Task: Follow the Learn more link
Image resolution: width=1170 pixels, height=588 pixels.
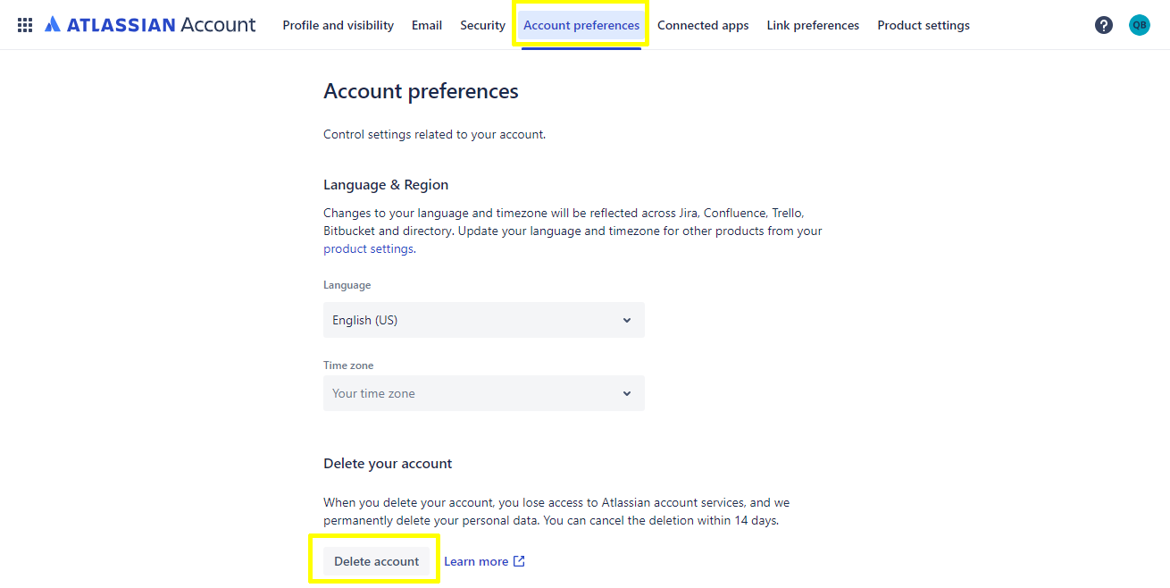Action: pyautogui.click(x=476, y=561)
